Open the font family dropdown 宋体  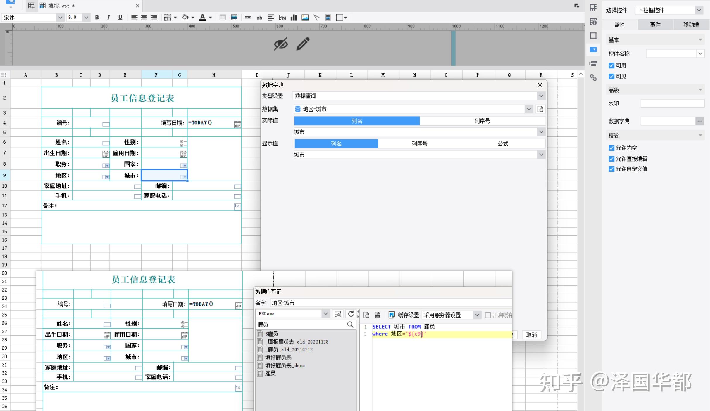(x=60, y=18)
